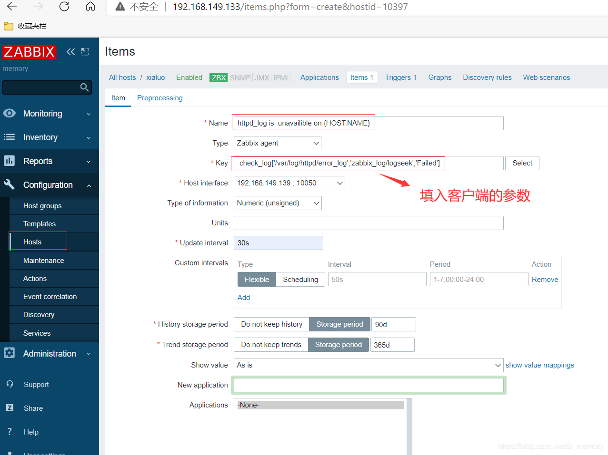
Task: Open show value mappings link
Action: [x=540, y=365]
